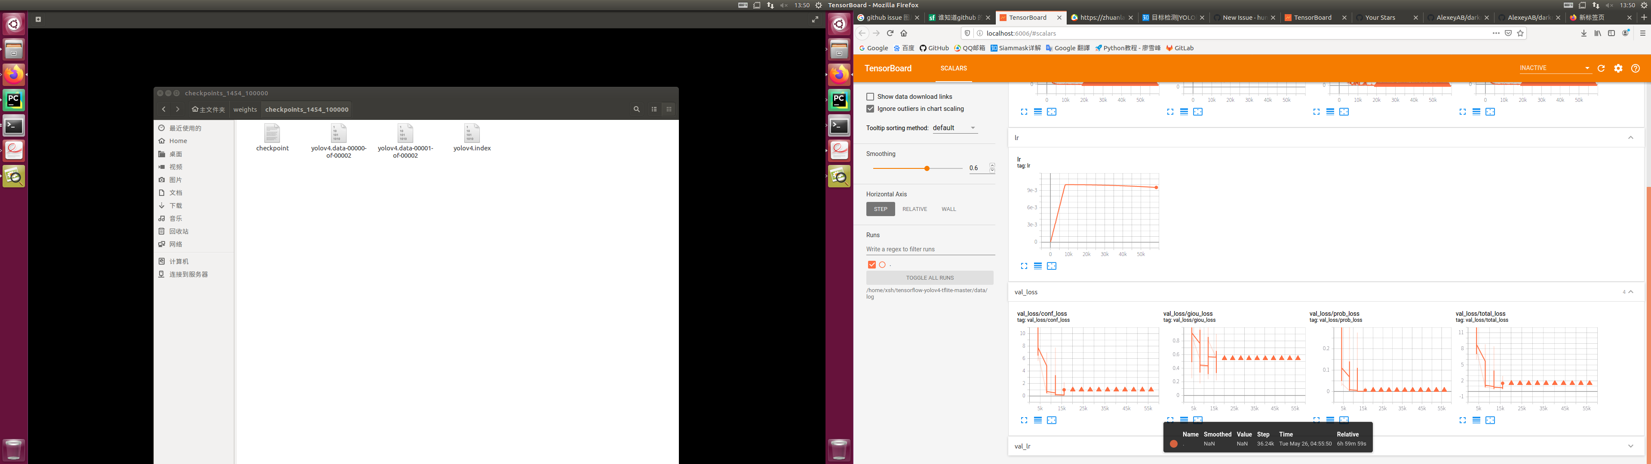Screen dimensions: 1651x464
Task: Uncheck Ignore outliers in chart scaling
Action: pyautogui.click(x=870, y=109)
